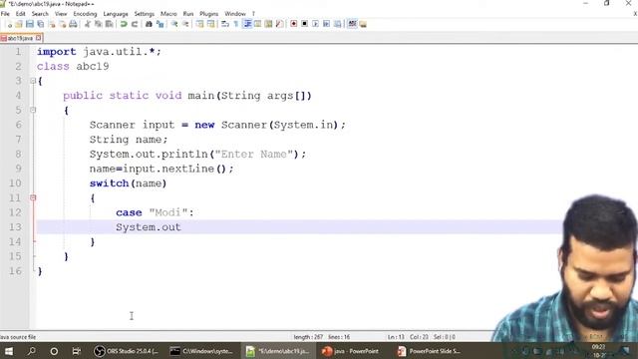
Task: Open Replace using the toolbar icon
Action: [159, 24]
